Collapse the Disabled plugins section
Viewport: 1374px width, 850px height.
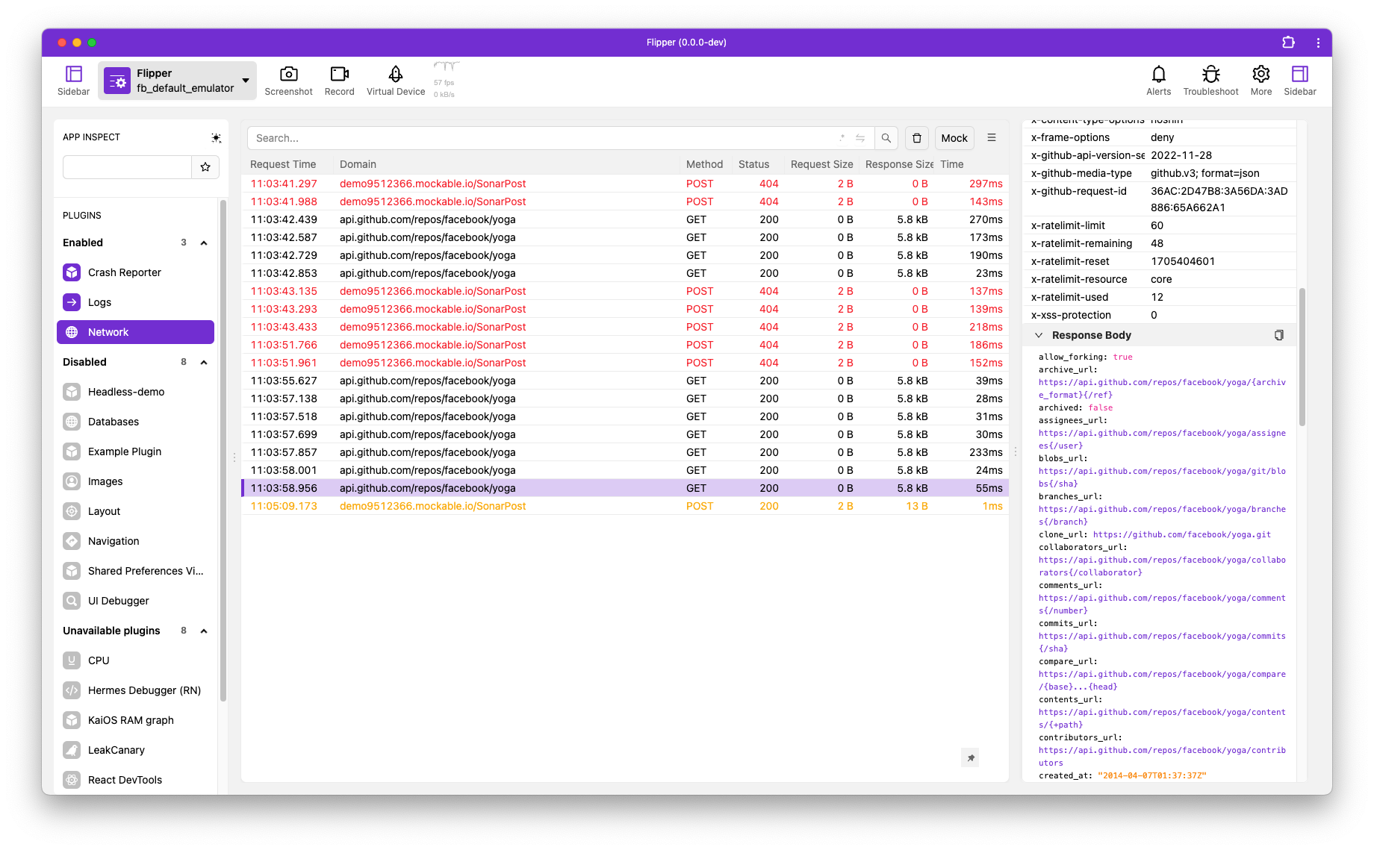(204, 362)
